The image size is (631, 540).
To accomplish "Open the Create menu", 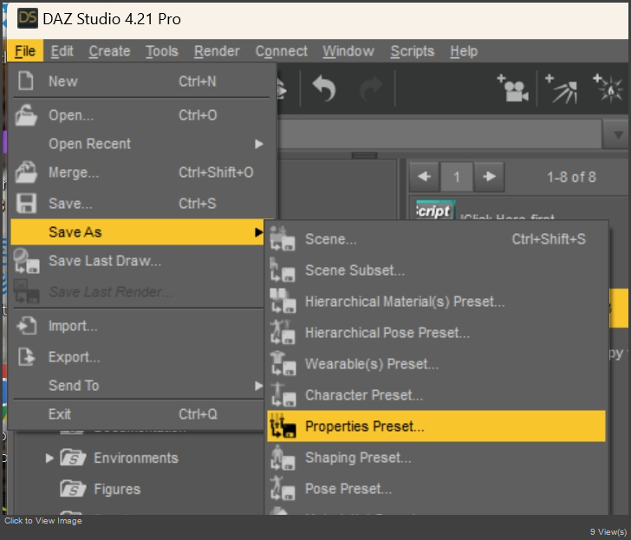I will [109, 51].
